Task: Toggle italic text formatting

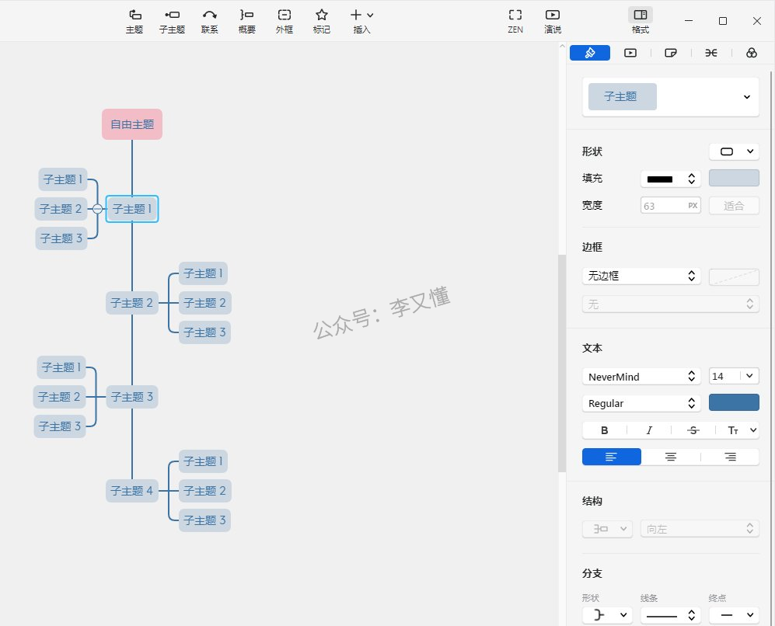Action: tap(649, 430)
